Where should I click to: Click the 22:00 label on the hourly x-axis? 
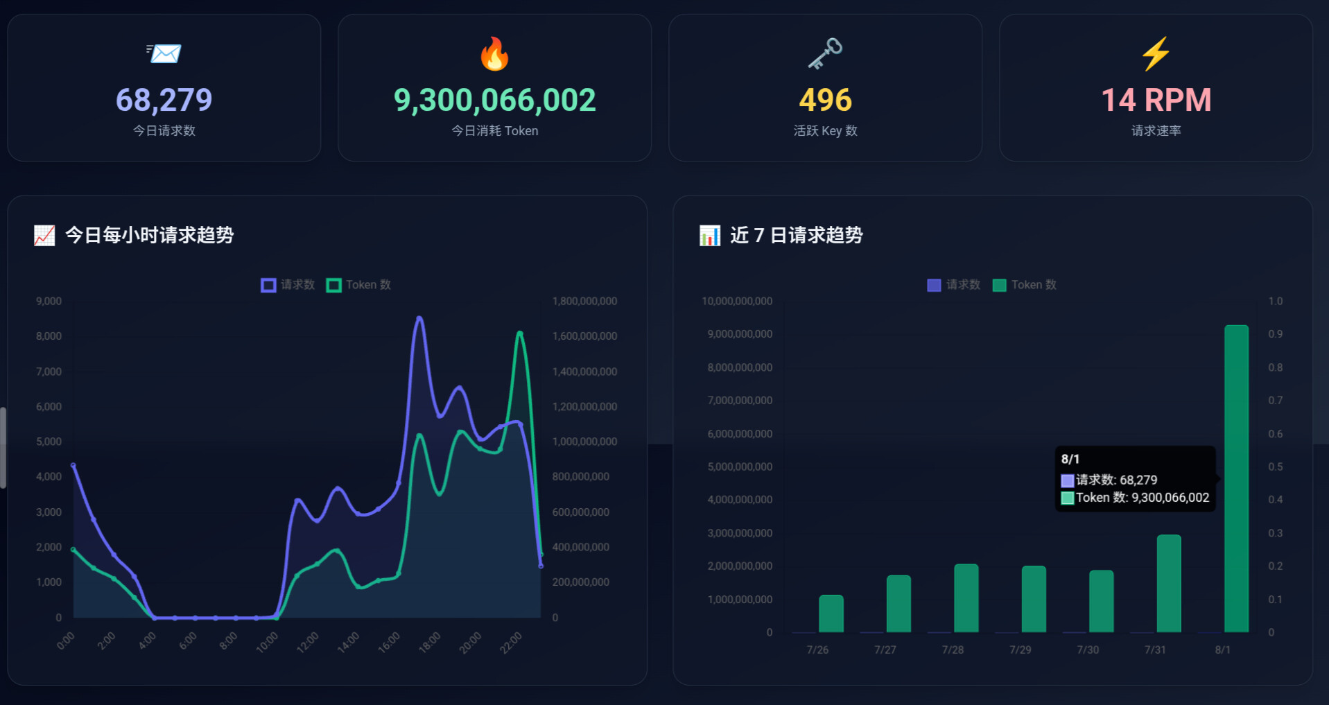click(x=511, y=643)
